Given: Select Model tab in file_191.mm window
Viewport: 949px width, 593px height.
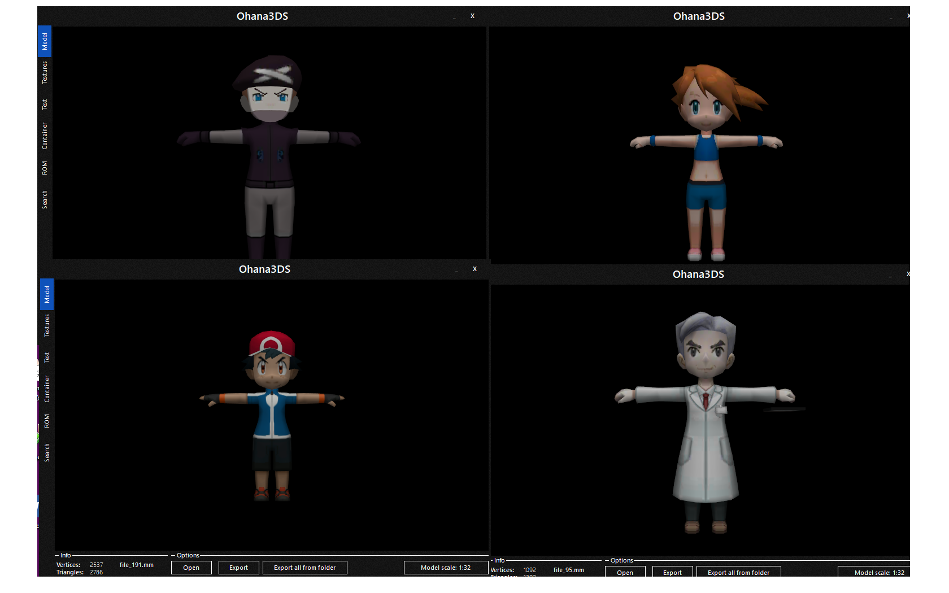Looking at the screenshot, I should pos(47,294).
